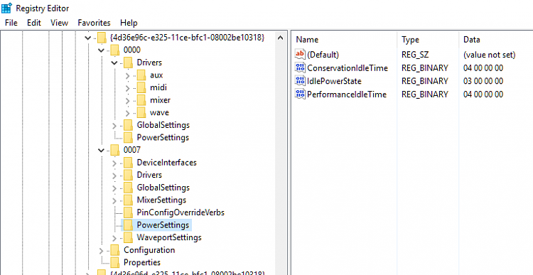Click the data 03 00 00 00
Image resolution: width=533 pixels, height=275 pixels.
[483, 81]
